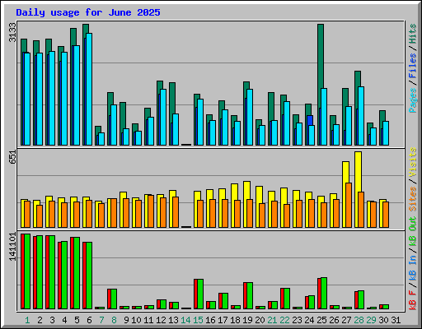Click day 7 on the date axis

coord(101,320)
